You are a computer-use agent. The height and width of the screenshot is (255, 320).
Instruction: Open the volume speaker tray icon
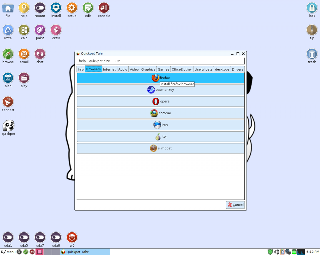click(x=276, y=252)
